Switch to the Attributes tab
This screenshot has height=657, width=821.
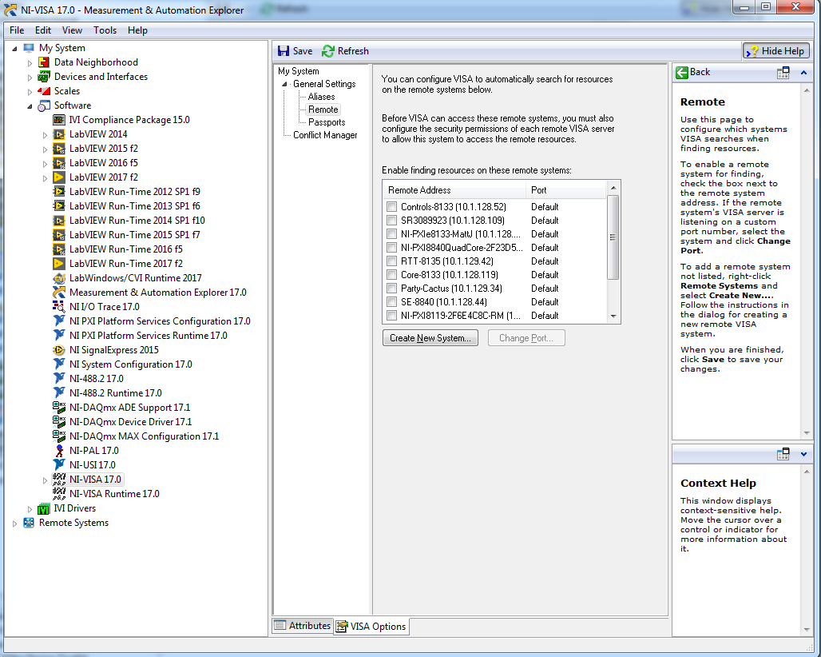point(303,626)
